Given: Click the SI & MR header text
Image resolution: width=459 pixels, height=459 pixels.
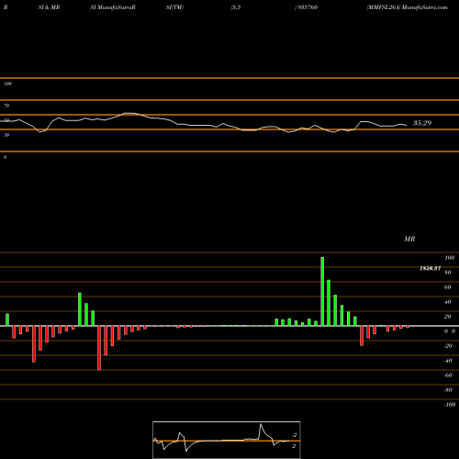Looking at the screenshot, I should 49,7.
